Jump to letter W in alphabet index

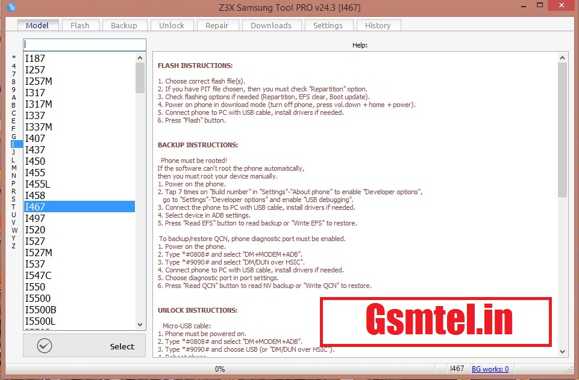pos(14,230)
